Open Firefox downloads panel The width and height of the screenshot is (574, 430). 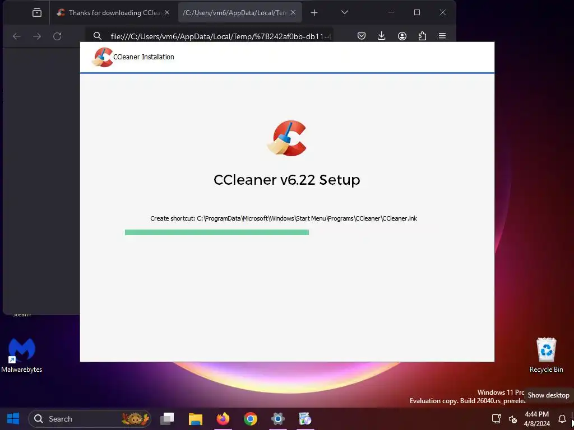tap(381, 36)
